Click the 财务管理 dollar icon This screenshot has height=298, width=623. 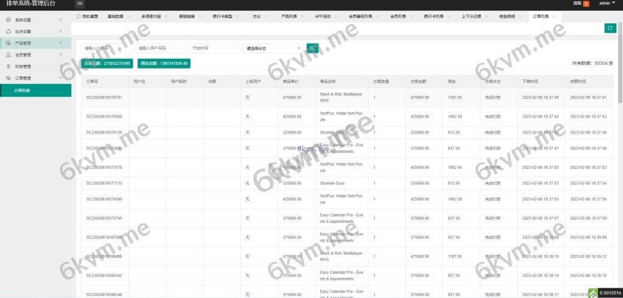pos(9,66)
